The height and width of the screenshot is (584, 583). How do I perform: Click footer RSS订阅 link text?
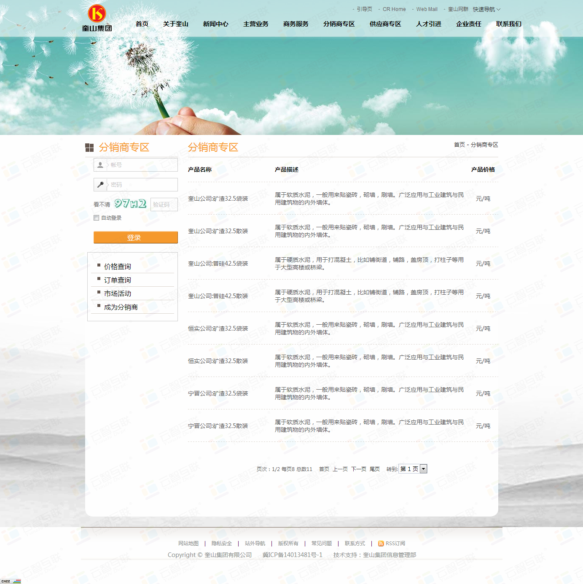395,544
